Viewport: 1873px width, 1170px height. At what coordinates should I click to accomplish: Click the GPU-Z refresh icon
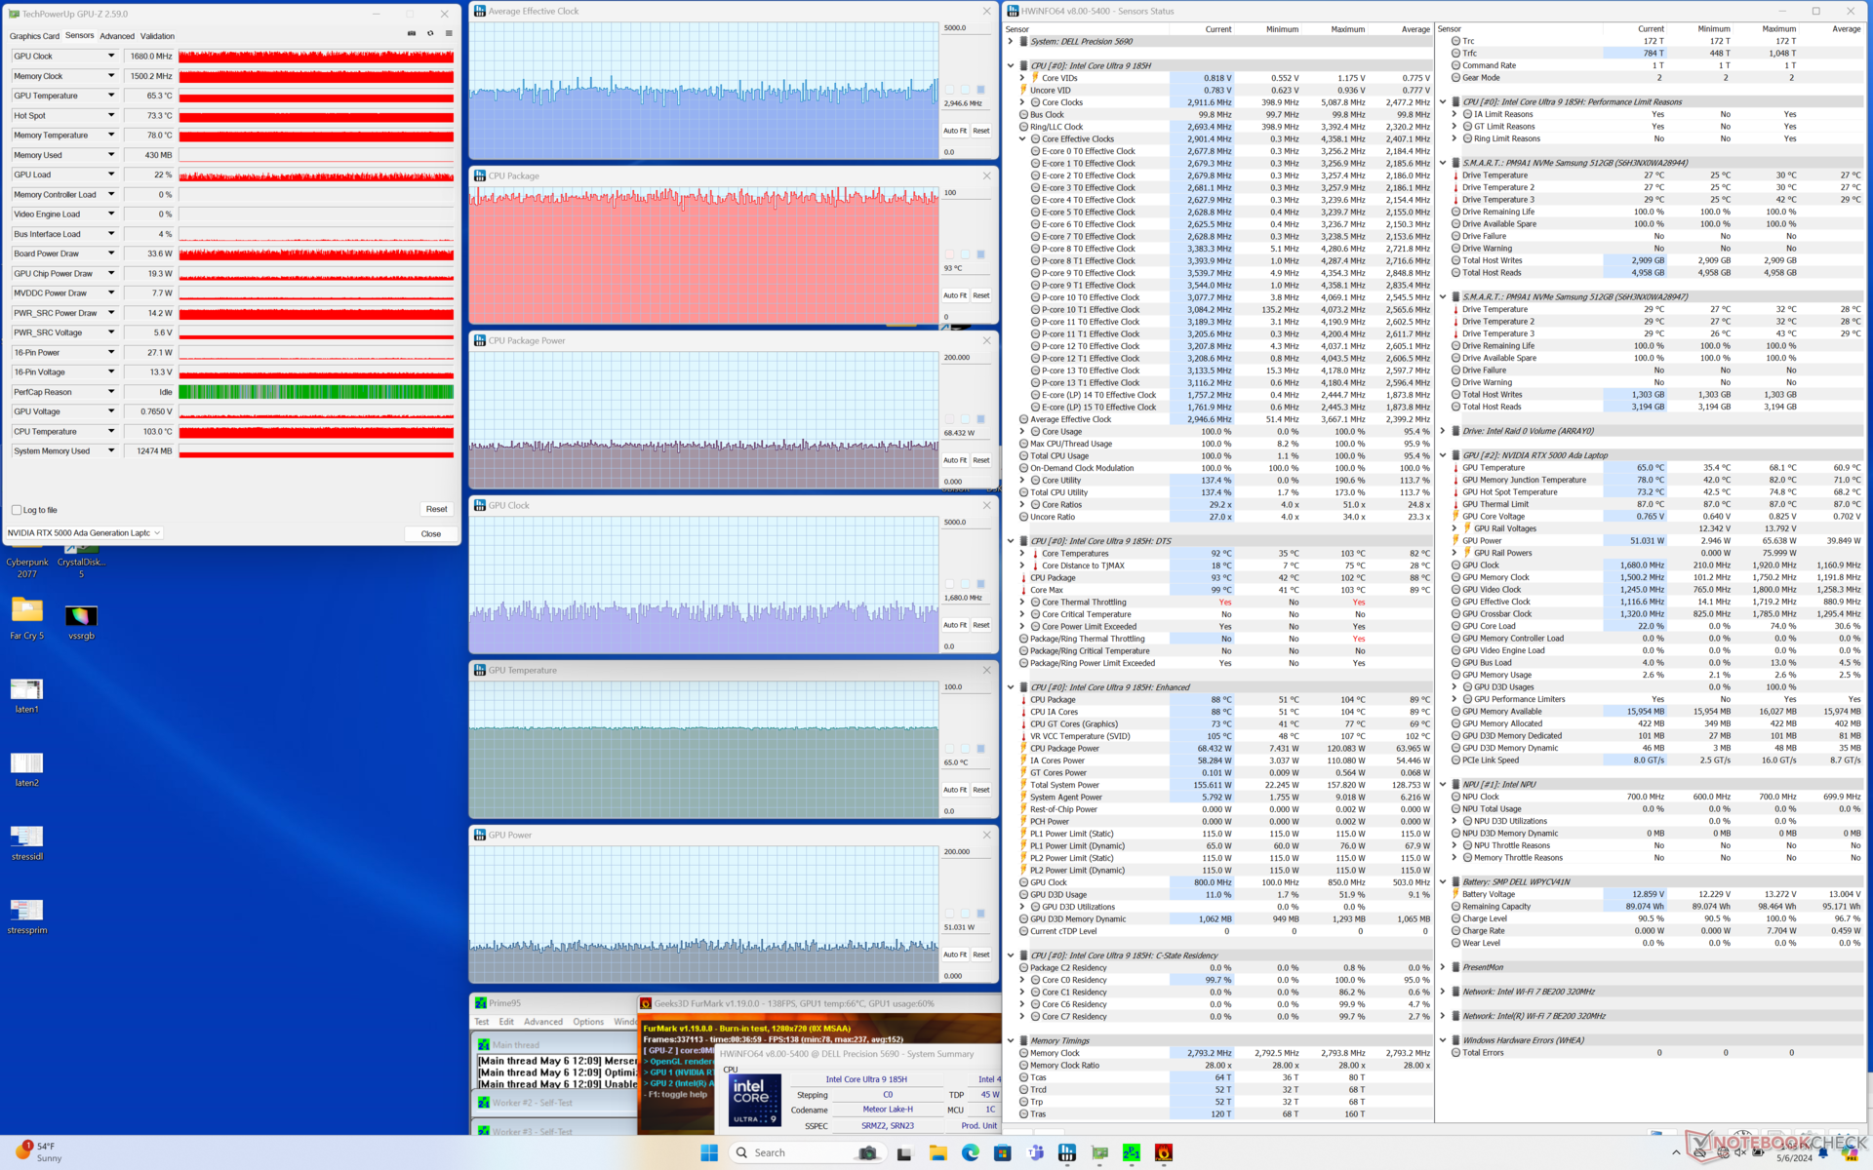coord(430,33)
